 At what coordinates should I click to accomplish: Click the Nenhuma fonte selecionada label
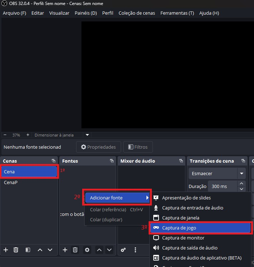click(33, 147)
